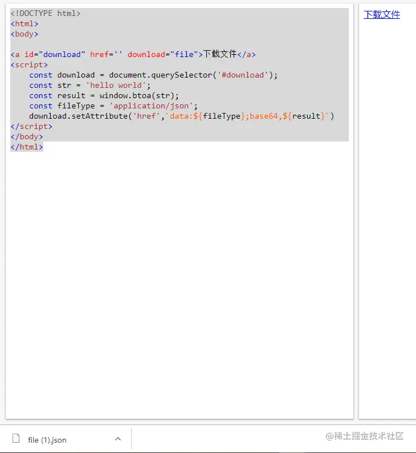Image resolution: width=416 pixels, height=453 pixels.
Task: Open downloaded file (1).json item
Action: [x=47, y=440]
